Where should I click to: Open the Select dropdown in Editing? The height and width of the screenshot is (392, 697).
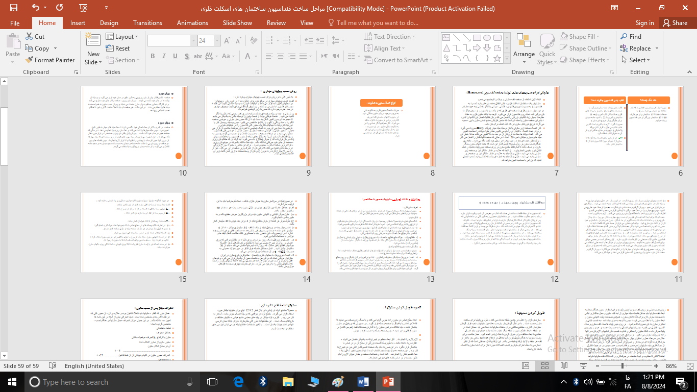[635, 60]
